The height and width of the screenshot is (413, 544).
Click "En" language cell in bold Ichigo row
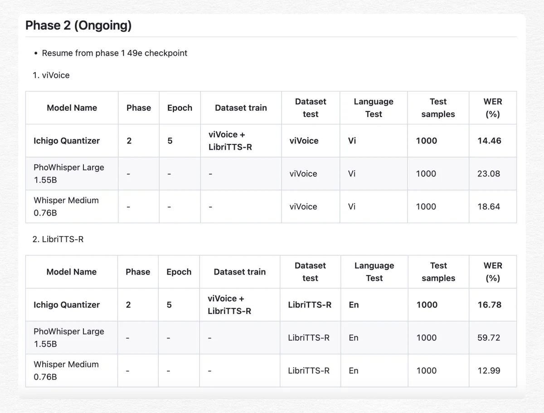click(354, 305)
